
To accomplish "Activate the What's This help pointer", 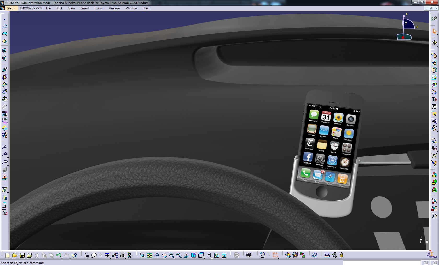I will click(x=74, y=255).
